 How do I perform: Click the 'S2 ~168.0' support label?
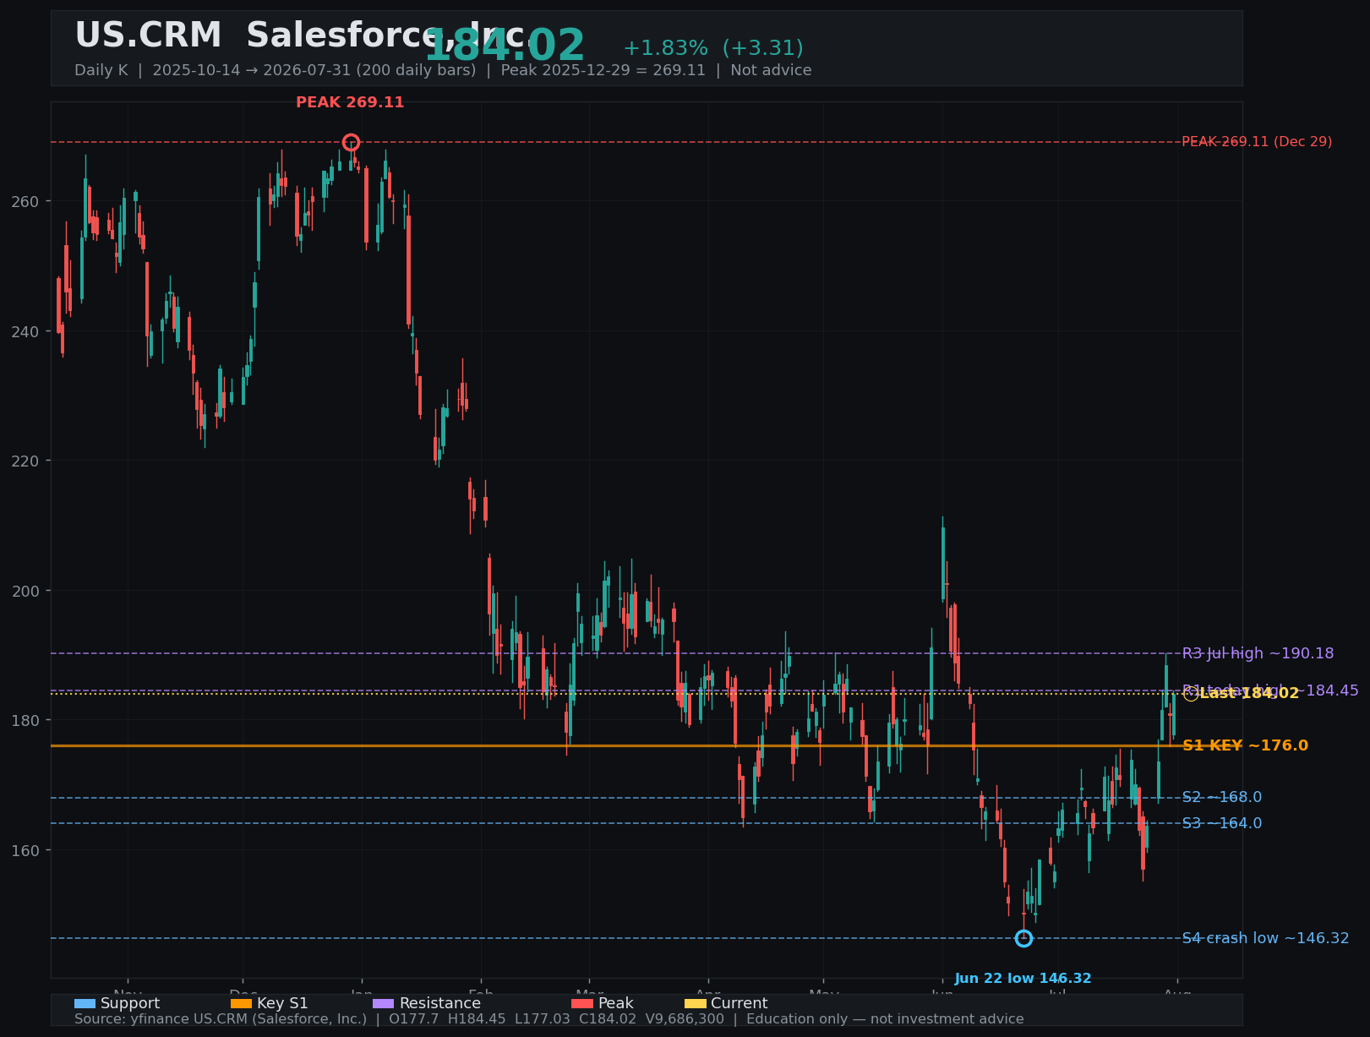tap(1221, 797)
